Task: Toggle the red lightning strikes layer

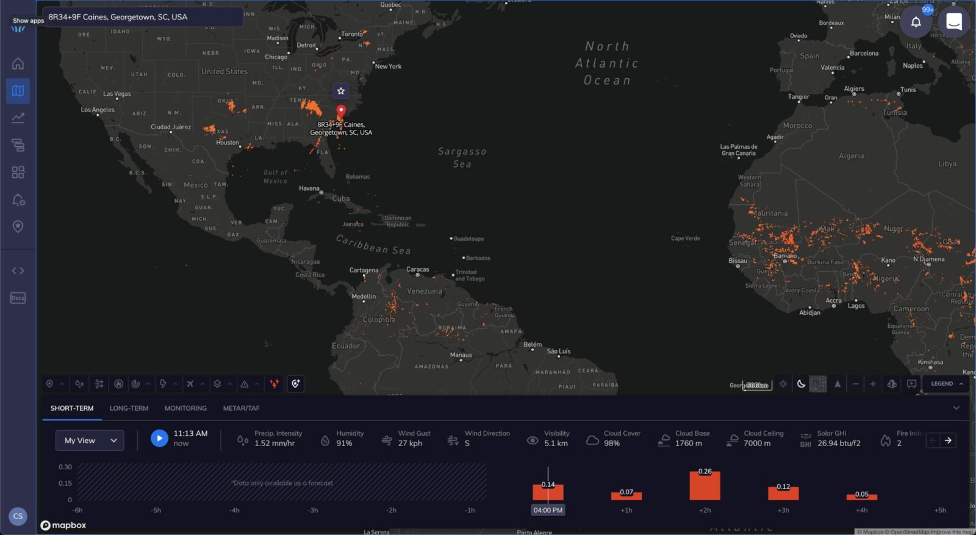Action: [274, 384]
